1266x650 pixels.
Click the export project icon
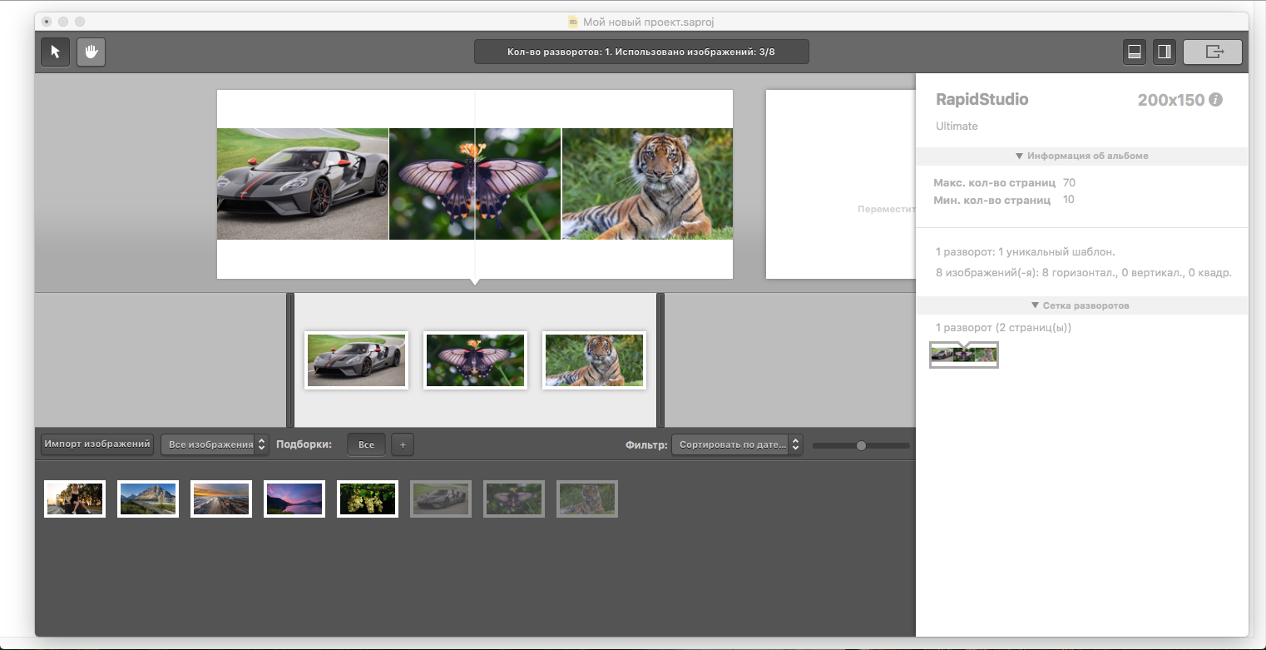tap(1213, 52)
